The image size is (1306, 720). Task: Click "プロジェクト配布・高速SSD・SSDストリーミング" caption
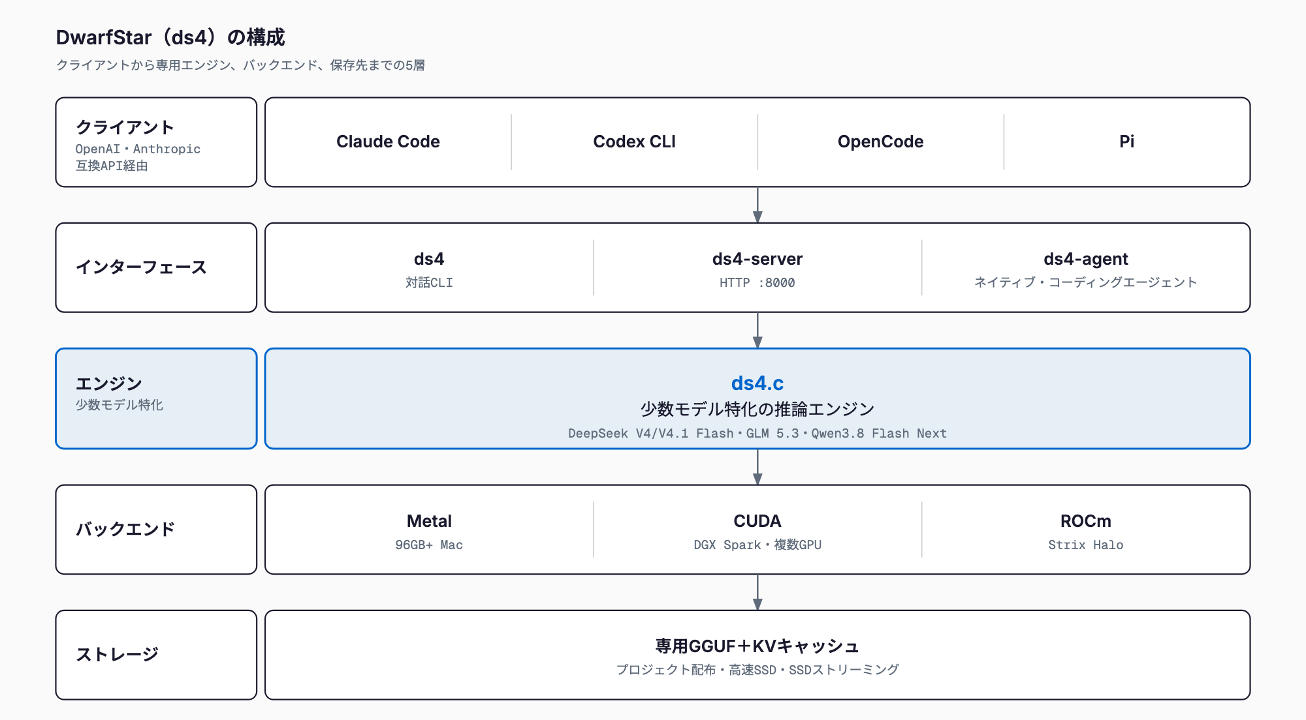pyautogui.click(x=757, y=670)
